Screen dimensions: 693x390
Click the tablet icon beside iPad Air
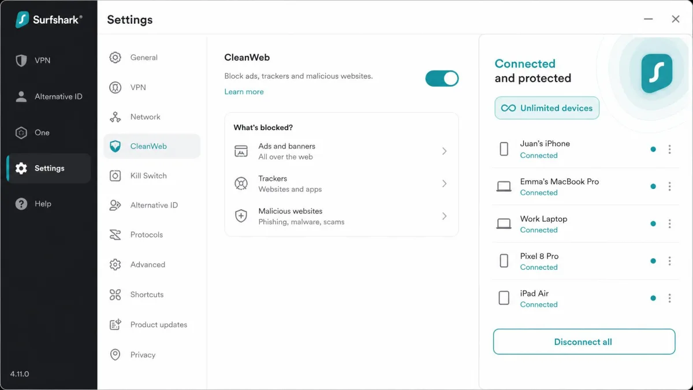pyautogui.click(x=504, y=298)
